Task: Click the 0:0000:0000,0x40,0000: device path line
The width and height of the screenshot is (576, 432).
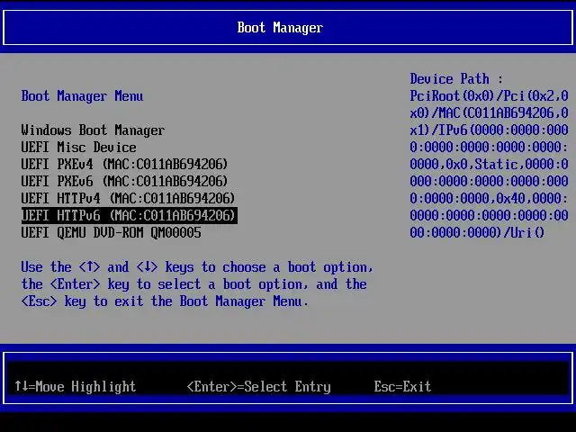Action: pyautogui.click(x=489, y=198)
